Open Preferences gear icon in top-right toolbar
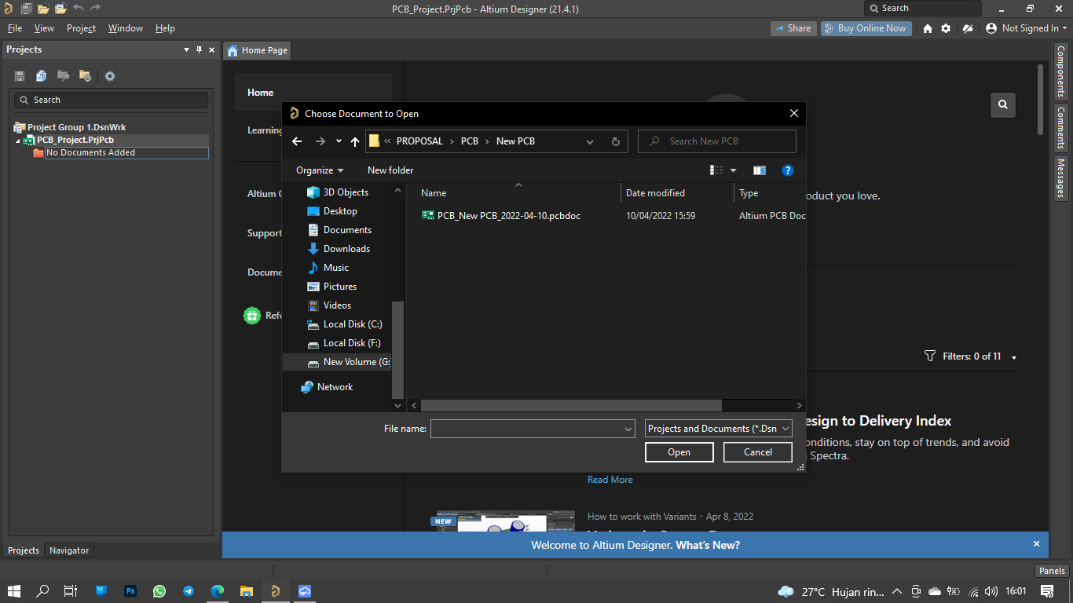 pyautogui.click(x=946, y=28)
